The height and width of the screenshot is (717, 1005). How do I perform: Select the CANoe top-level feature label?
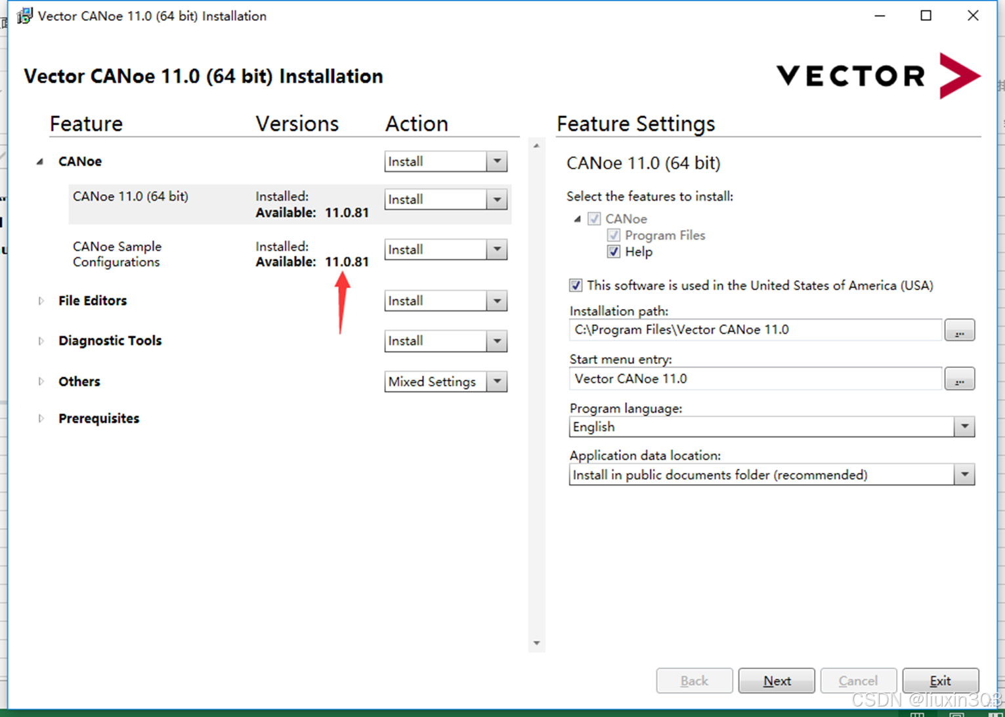pyautogui.click(x=80, y=161)
